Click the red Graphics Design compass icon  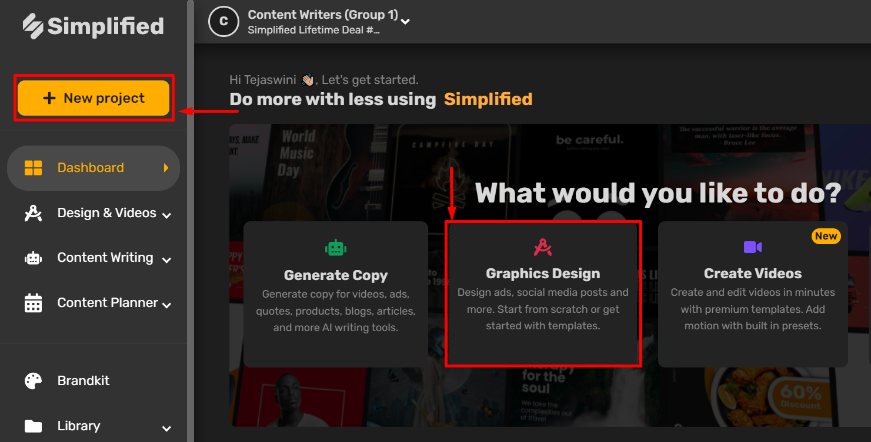coord(543,247)
